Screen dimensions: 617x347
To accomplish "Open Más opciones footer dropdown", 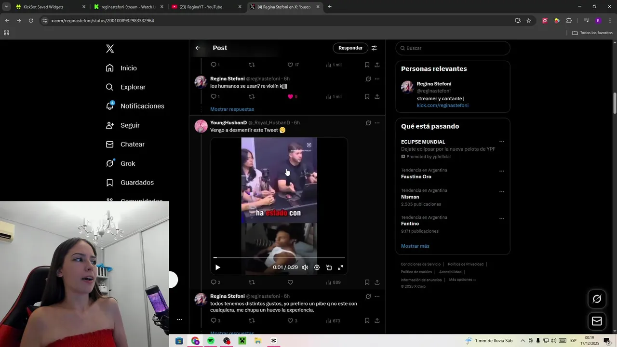I will point(462,280).
